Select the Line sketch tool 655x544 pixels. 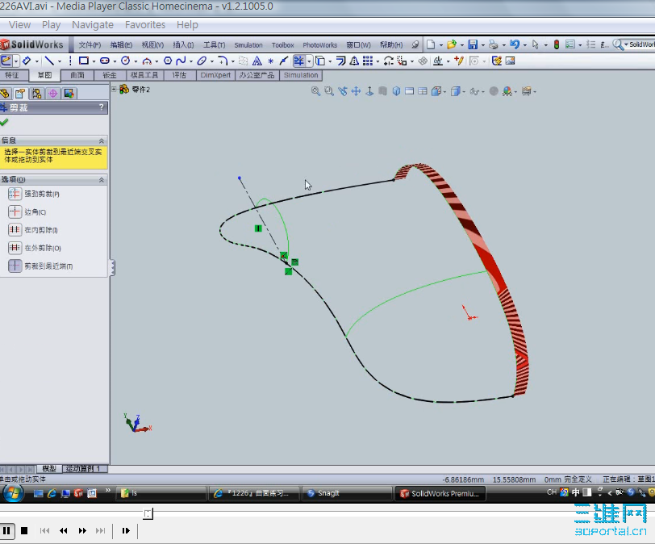(49, 61)
